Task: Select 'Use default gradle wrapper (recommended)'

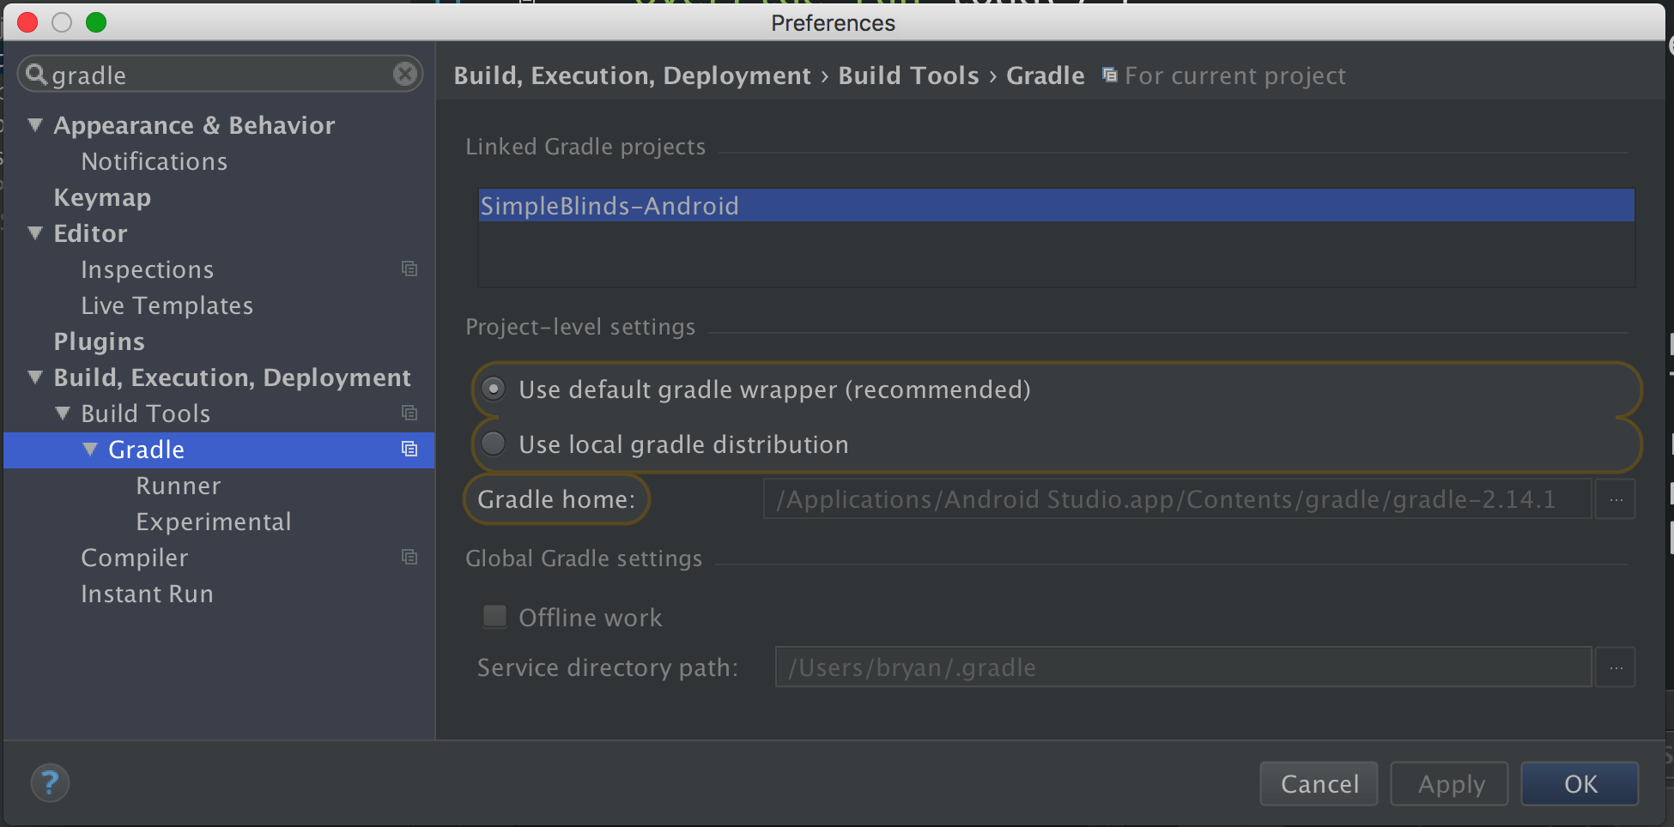Action: pyautogui.click(x=493, y=389)
